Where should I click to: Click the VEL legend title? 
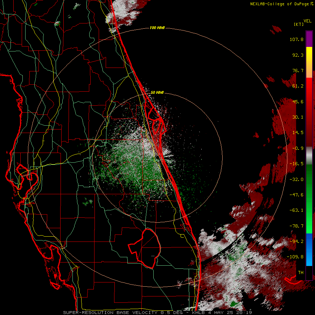point(307,21)
